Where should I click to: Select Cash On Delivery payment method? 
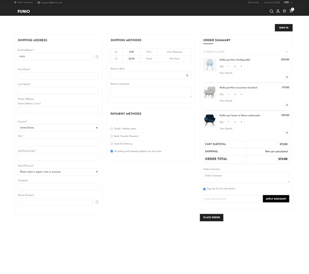[x=112, y=144]
